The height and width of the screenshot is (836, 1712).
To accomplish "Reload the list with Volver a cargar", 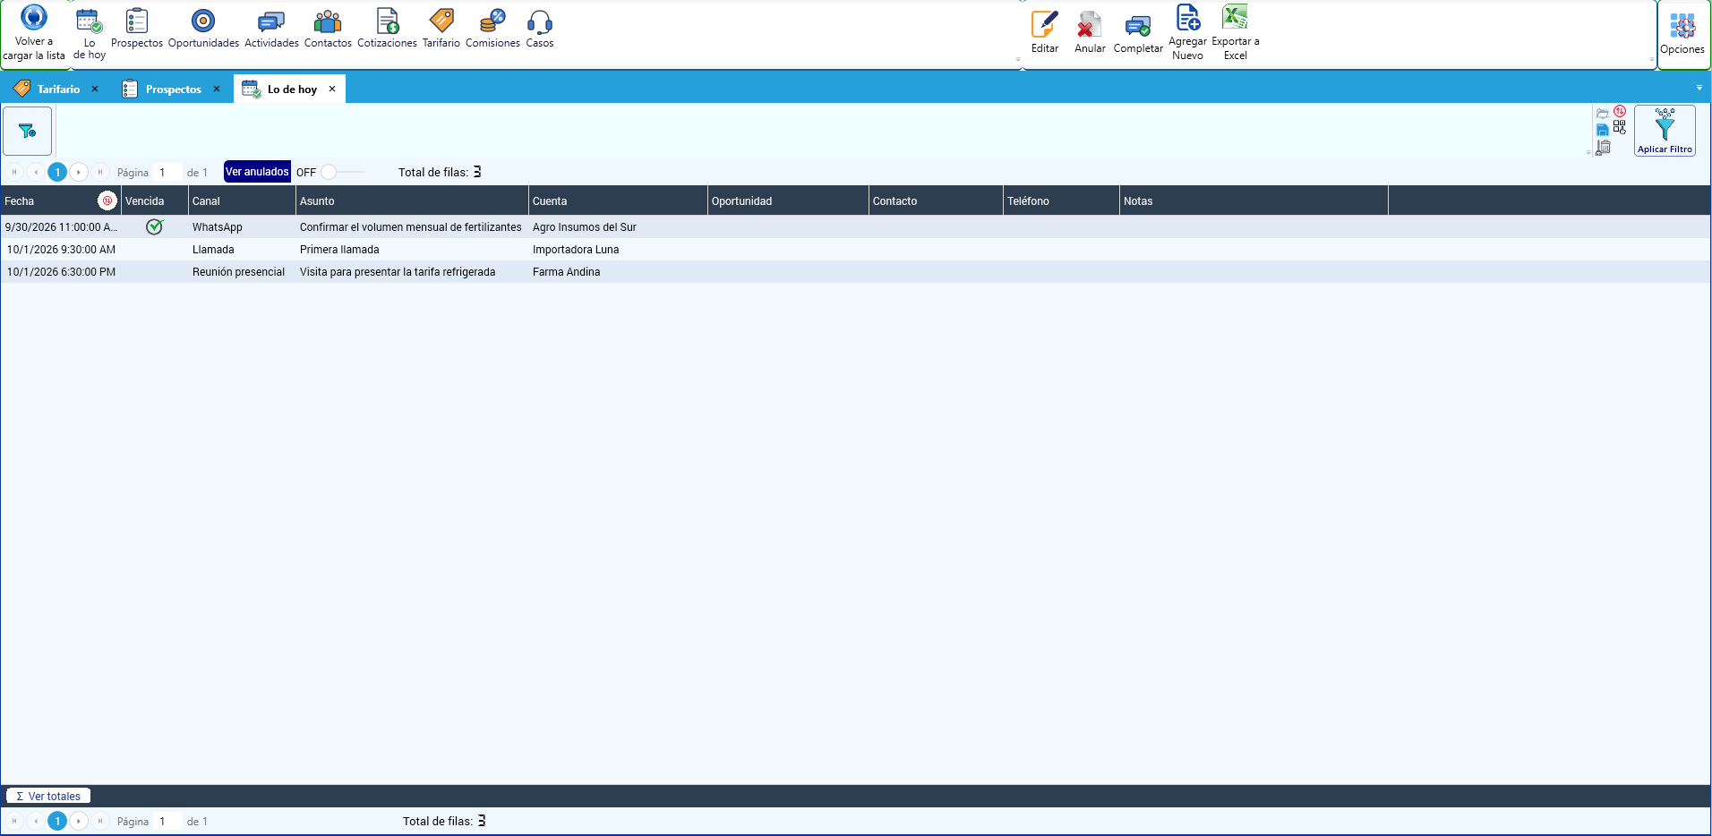I will [33, 32].
